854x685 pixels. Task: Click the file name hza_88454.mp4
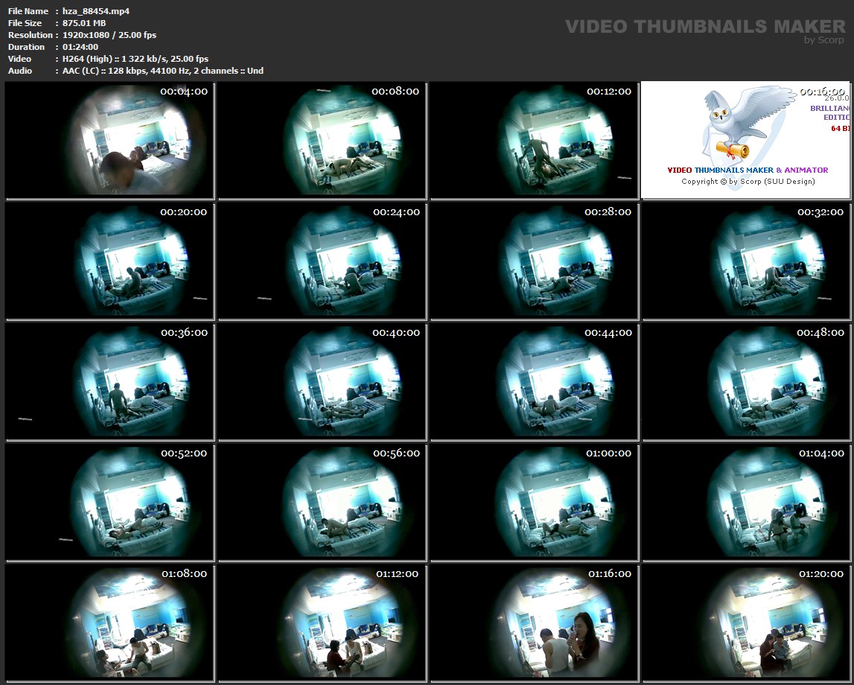pyautogui.click(x=96, y=11)
